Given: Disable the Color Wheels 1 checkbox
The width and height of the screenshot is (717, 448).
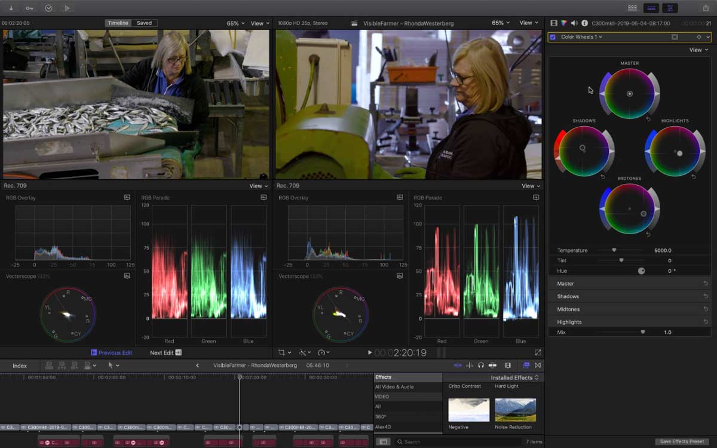Looking at the screenshot, I should point(553,37).
